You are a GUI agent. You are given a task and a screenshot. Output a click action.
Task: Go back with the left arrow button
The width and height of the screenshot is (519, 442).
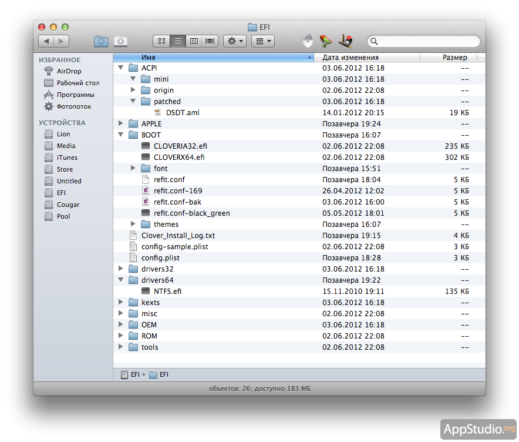click(x=46, y=41)
